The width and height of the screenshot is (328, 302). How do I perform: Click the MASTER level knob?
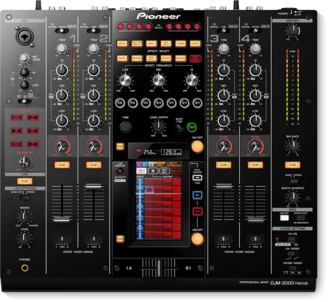click(292, 30)
